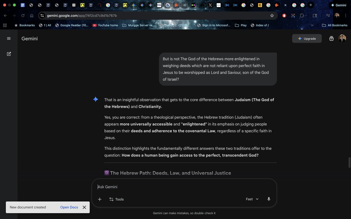Click the Gemini title in the header
This screenshot has width=351, height=219.
point(30,39)
